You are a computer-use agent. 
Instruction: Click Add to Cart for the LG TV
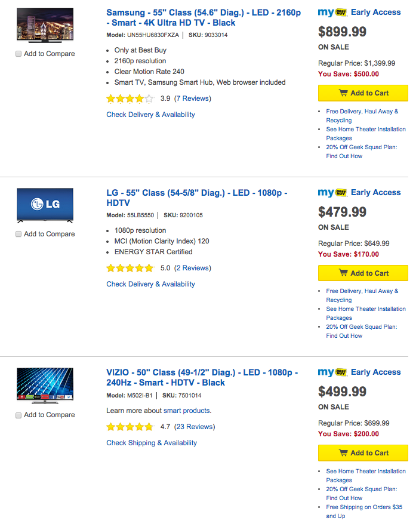(363, 273)
